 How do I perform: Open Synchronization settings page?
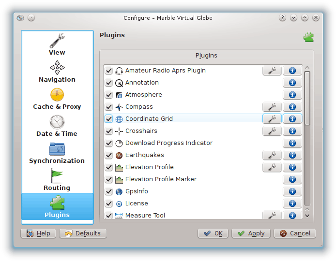click(57, 153)
